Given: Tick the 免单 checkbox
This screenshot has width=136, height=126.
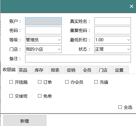Looking at the screenshot, I should click(x=40, y=96).
